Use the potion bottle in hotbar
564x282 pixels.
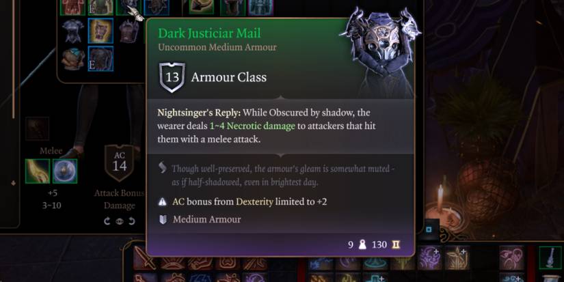[550, 258]
